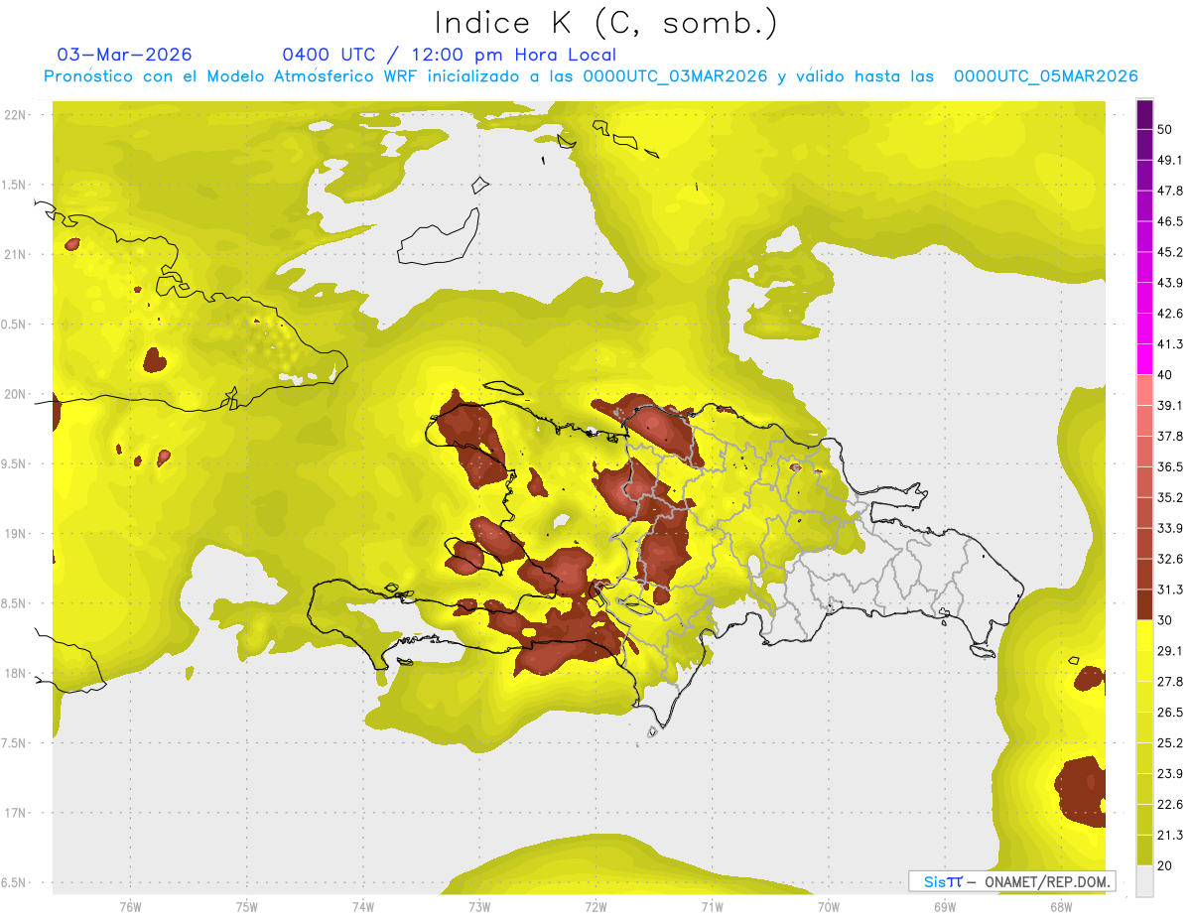Click the colorbar value '22.6'
The width and height of the screenshot is (1191, 920).
[1171, 805]
